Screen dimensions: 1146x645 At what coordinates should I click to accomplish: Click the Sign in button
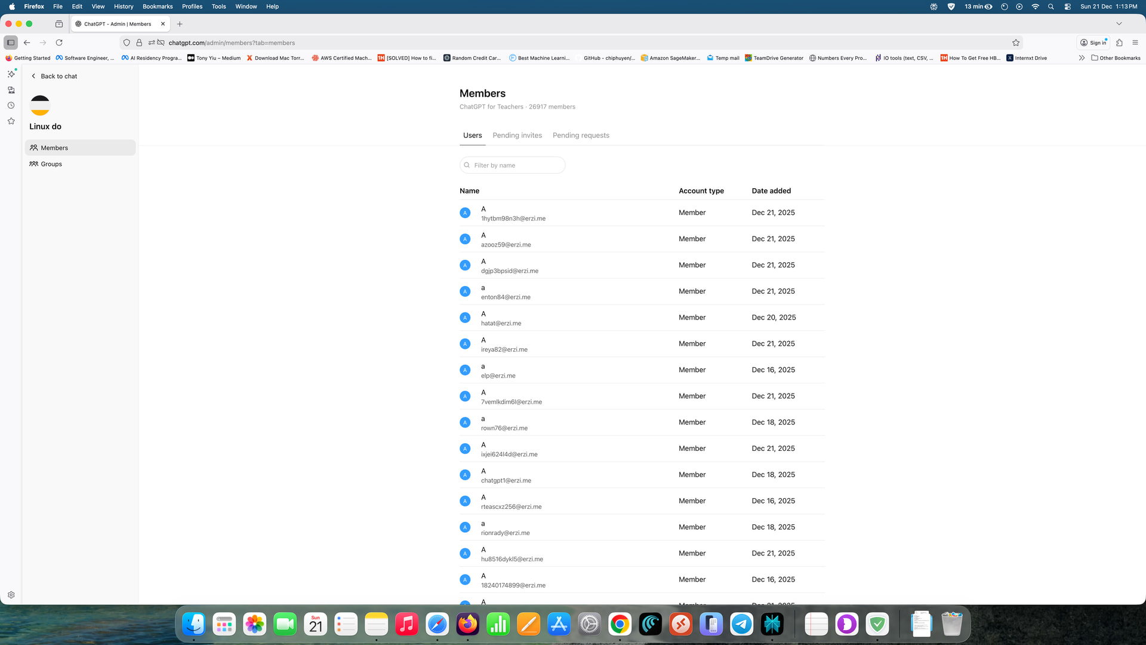pos(1093,42)
